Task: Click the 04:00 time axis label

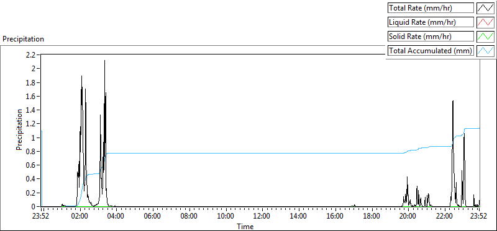Action: coord(117,217)
